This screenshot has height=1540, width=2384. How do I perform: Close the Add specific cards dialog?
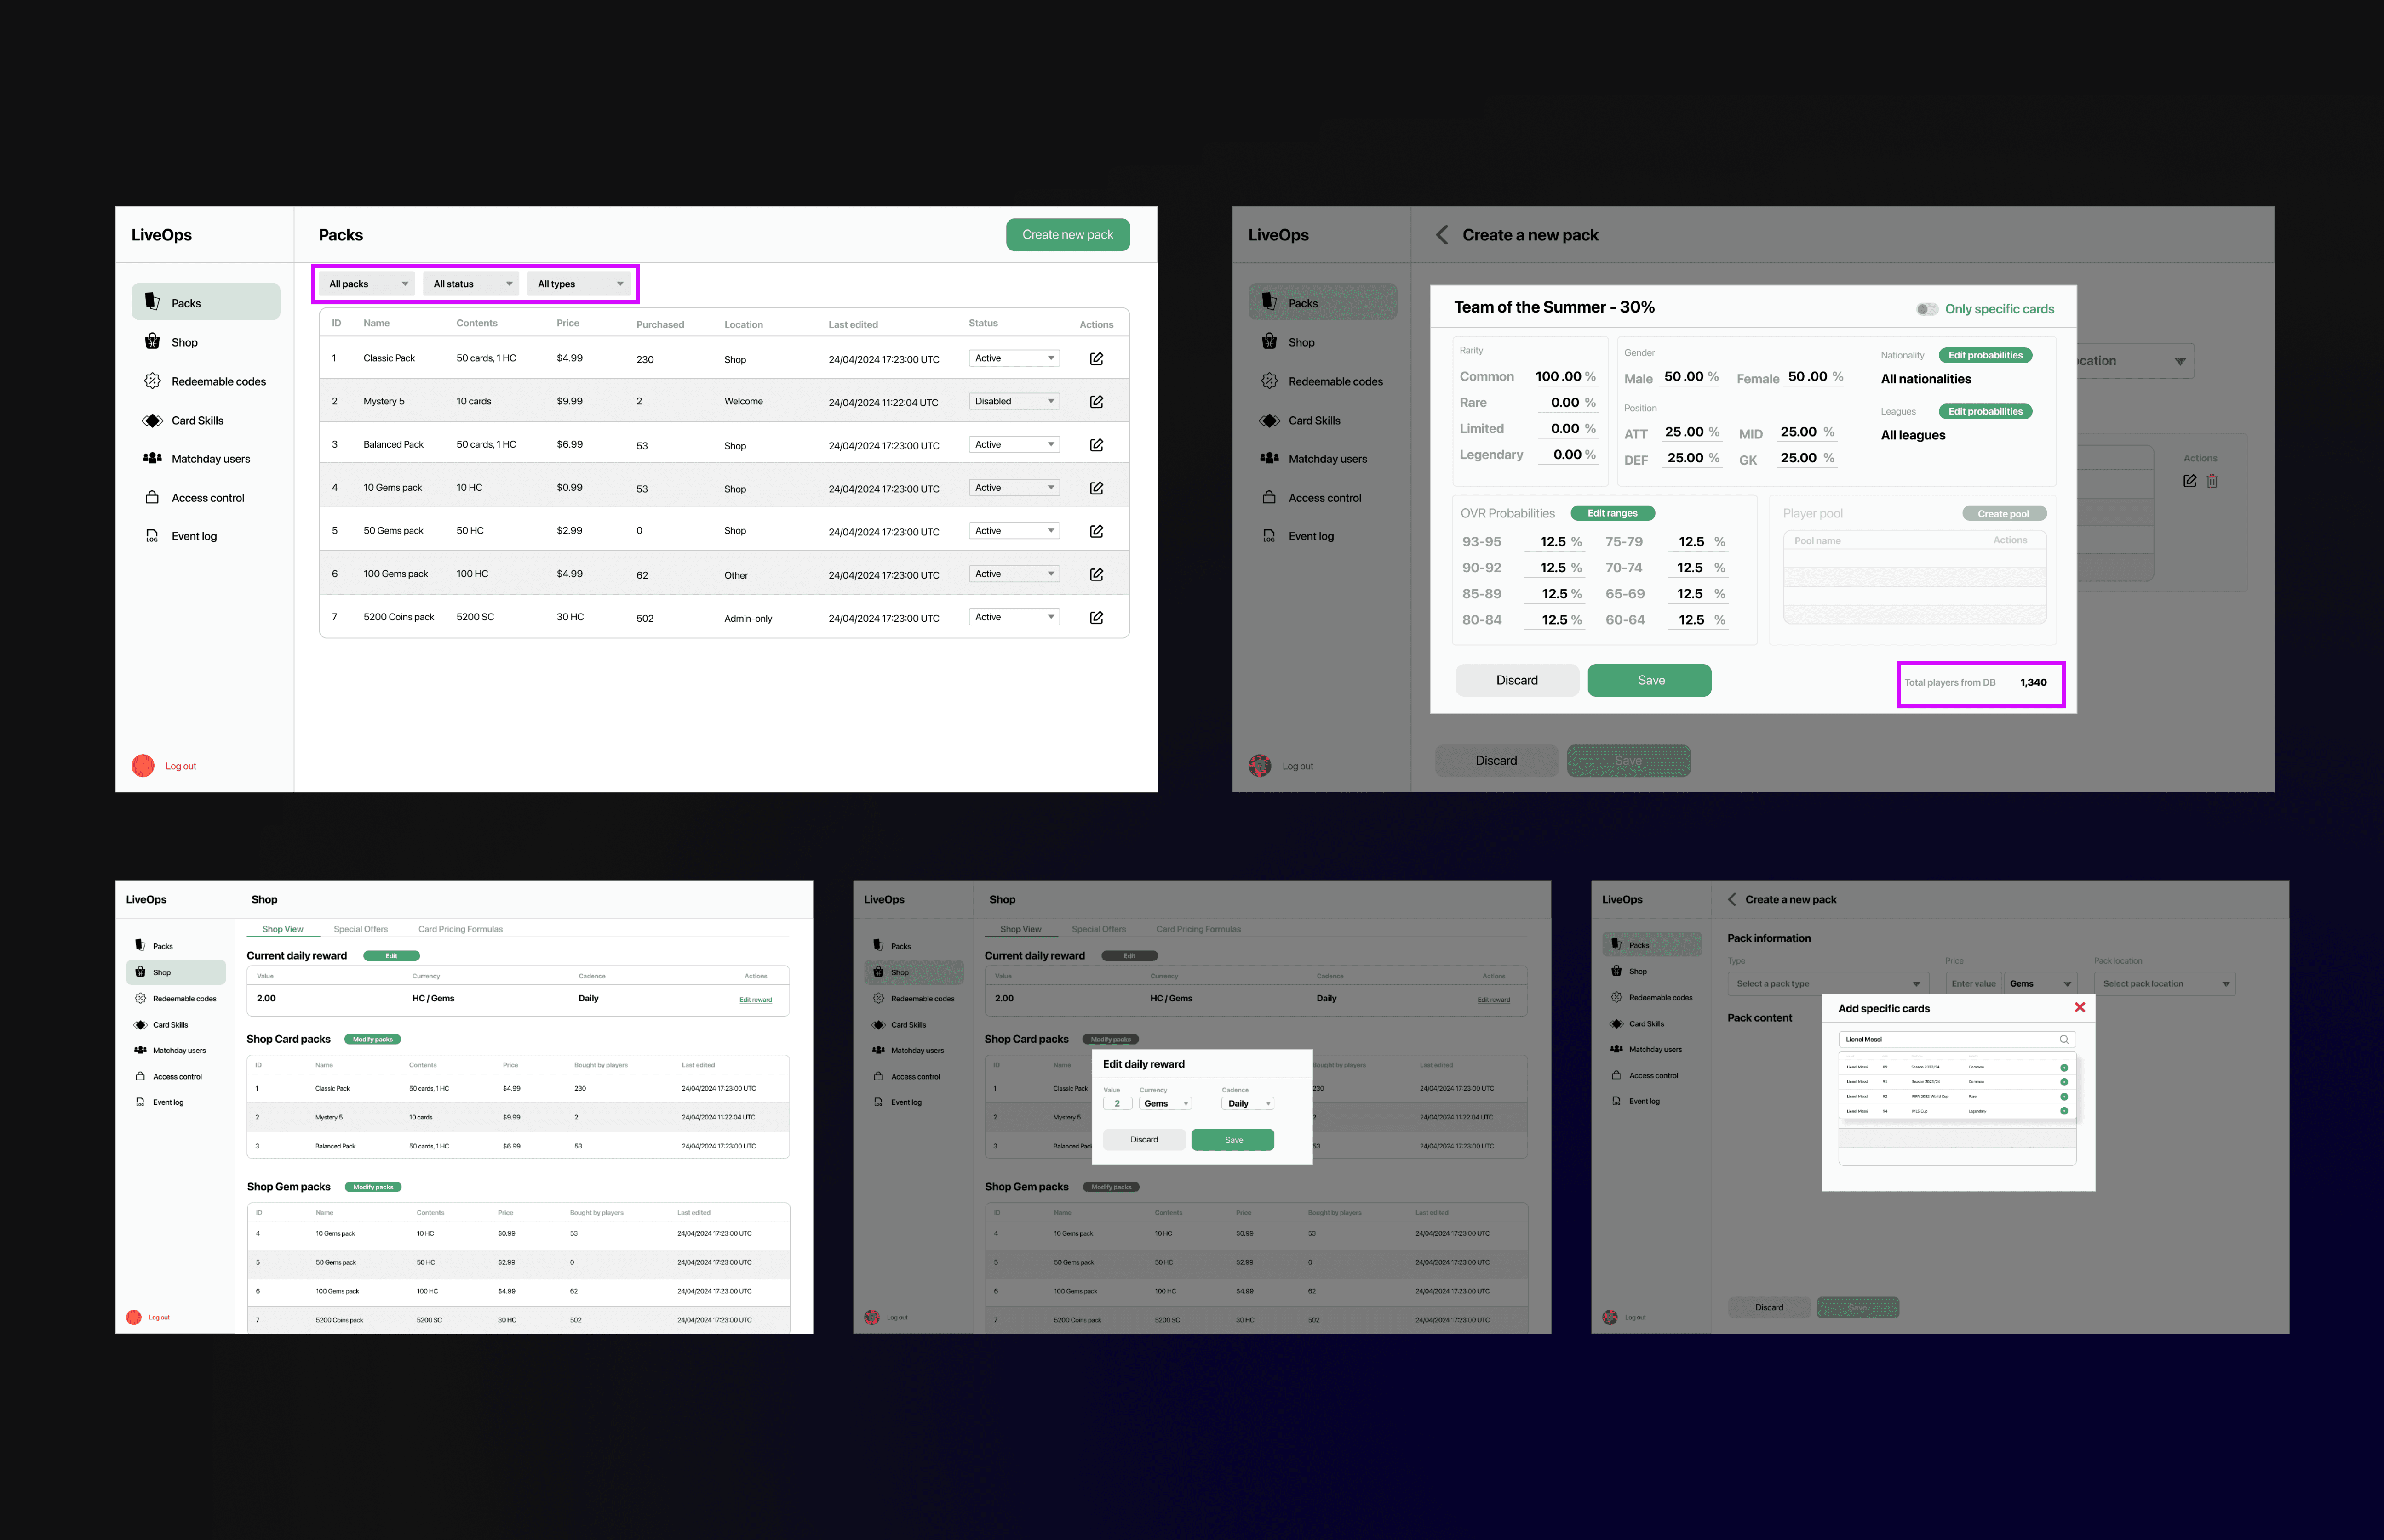pyautogui.click(x=2080, y=1007)
